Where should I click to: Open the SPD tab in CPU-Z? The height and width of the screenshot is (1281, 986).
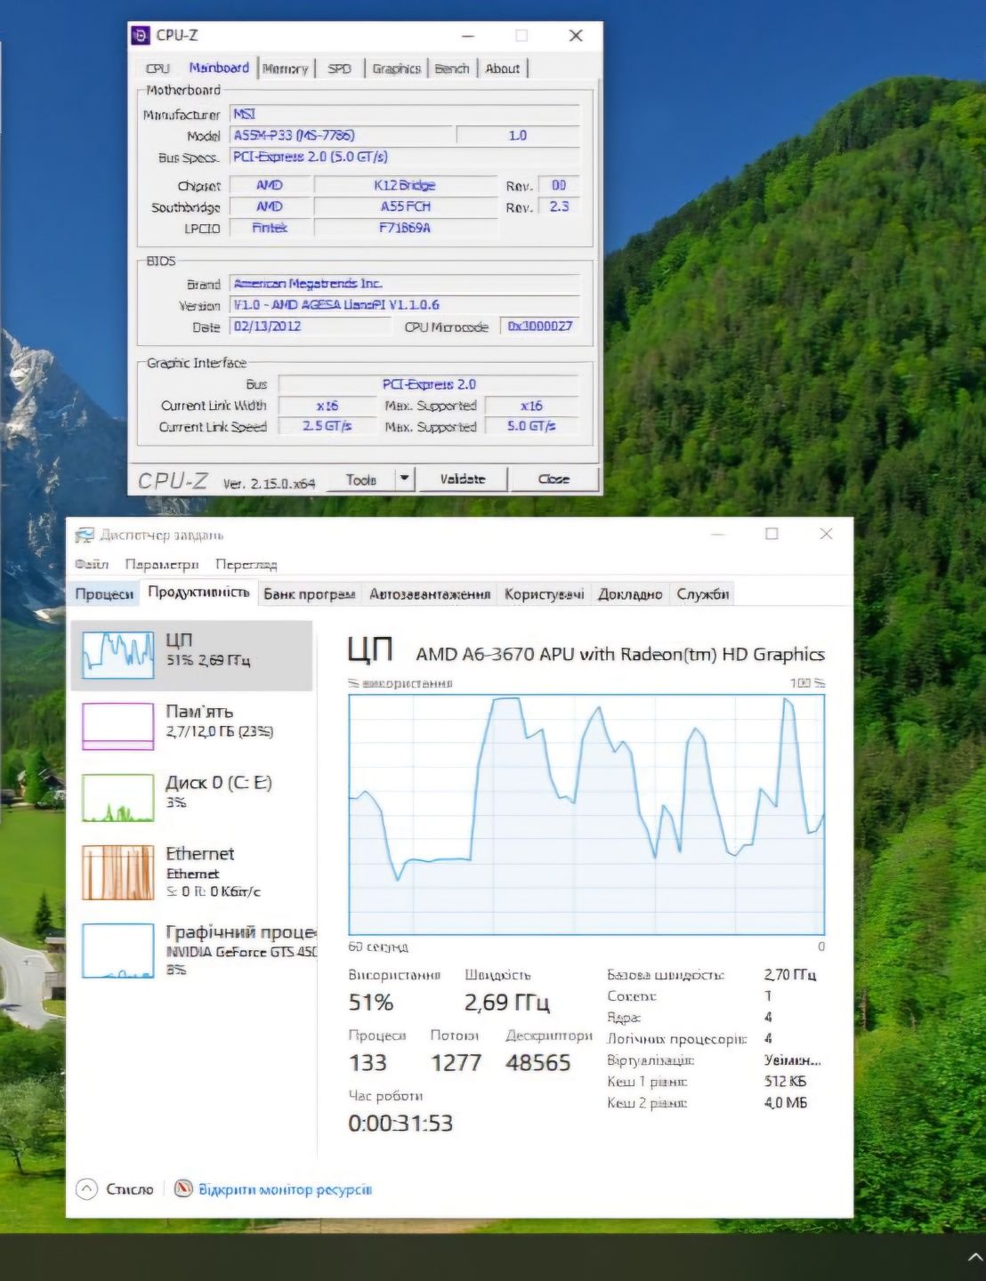coord(339,68)
